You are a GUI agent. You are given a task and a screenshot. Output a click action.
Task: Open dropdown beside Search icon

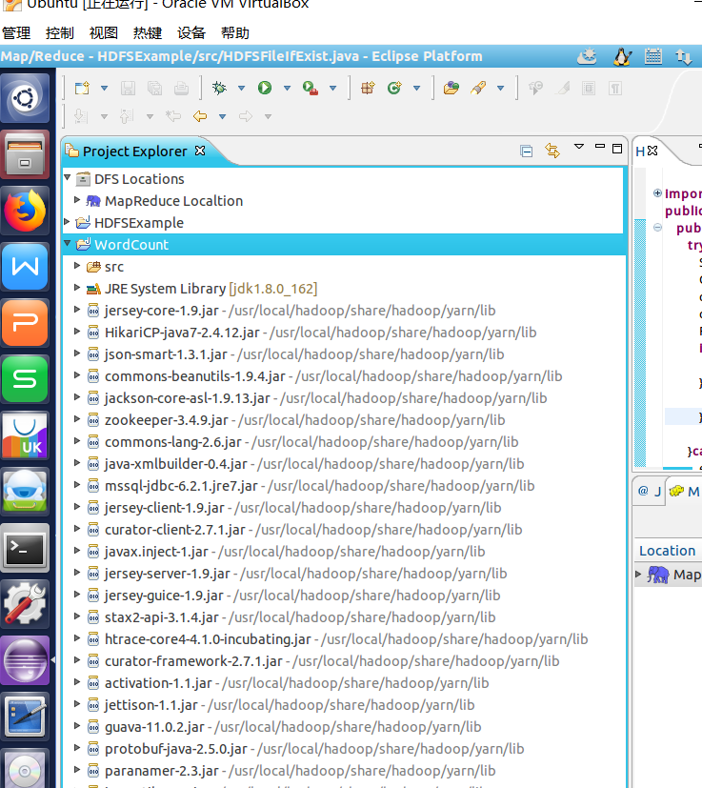[x=500, y=89]
